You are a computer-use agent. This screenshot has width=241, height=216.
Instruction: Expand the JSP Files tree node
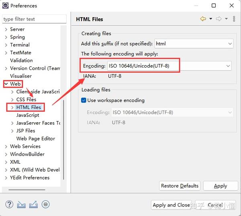(x=12, y=131)
